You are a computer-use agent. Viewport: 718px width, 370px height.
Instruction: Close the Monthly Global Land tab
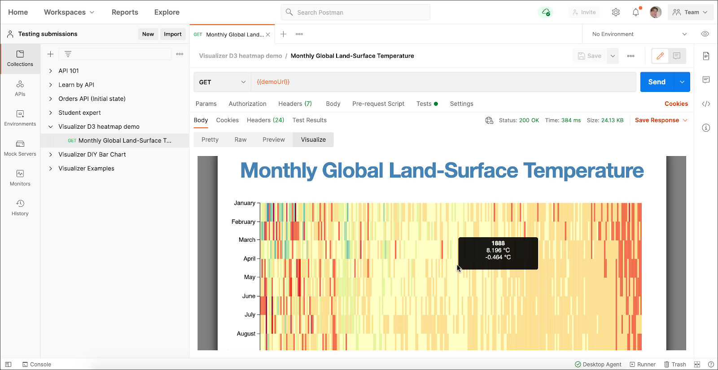pyautogui.click(x=268, y=35)
